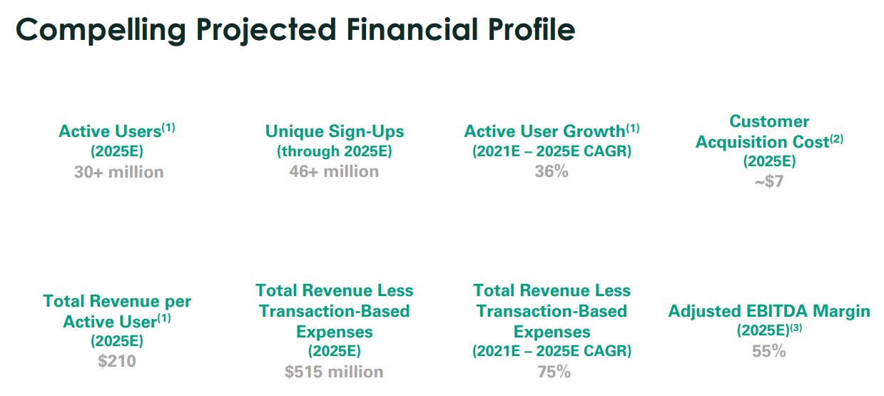Click the "36%" growth value
Screen dimensions: 884x396
[552, 171]
